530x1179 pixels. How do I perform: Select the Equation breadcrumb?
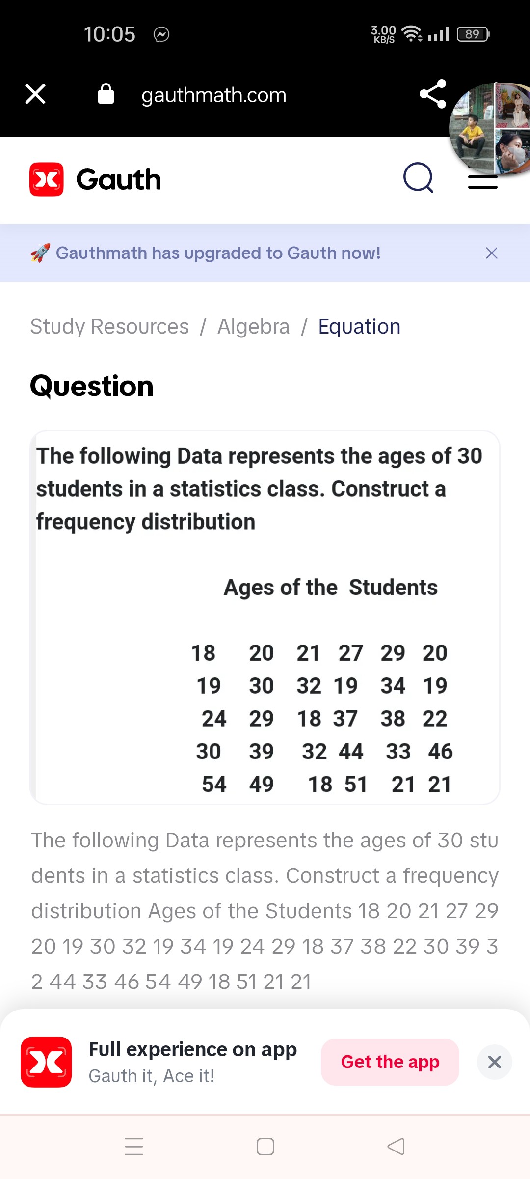tap(359, 327)
